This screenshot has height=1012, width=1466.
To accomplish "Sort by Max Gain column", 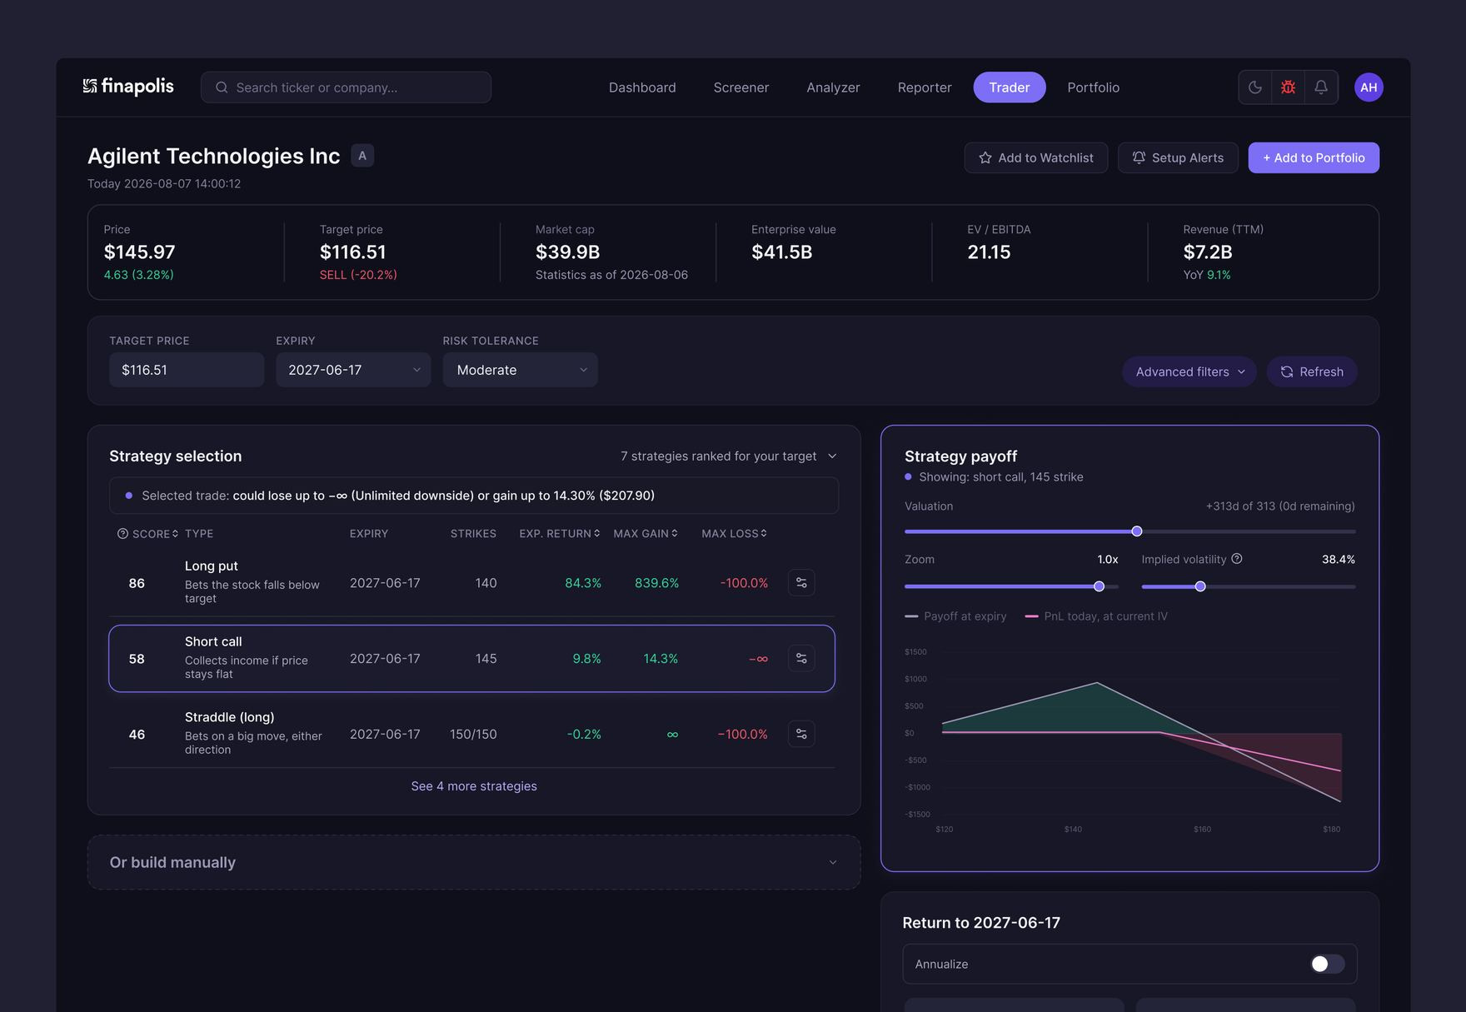I will pos(646,534).
